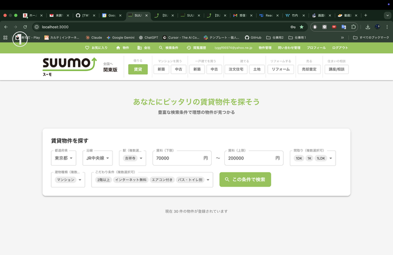This screenshot has height=255, width=393.
Task: Switch to the Gmail 受信 browser tab
Action: pyautogui.click(x=243, y=15)
